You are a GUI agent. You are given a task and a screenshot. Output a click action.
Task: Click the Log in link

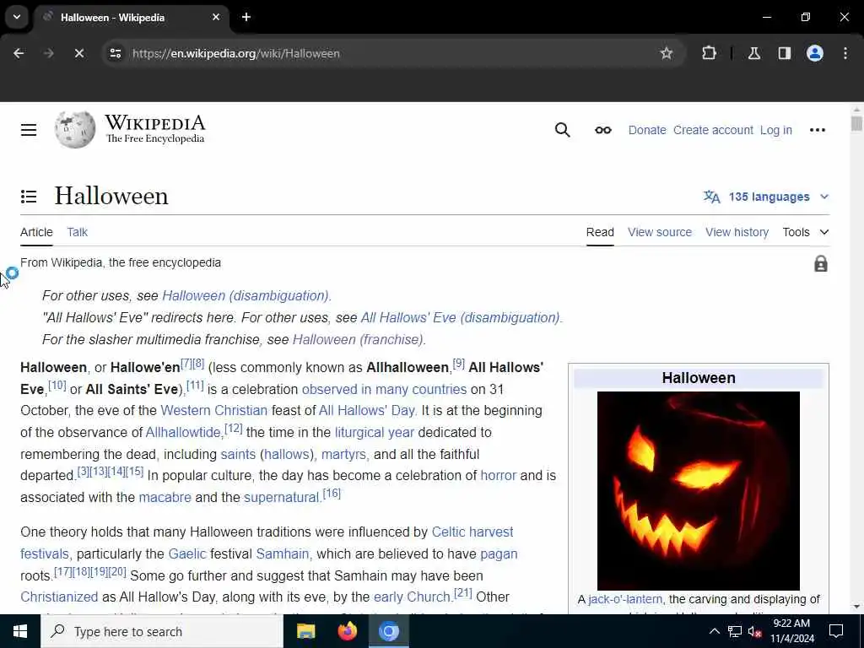coord(776,130)
